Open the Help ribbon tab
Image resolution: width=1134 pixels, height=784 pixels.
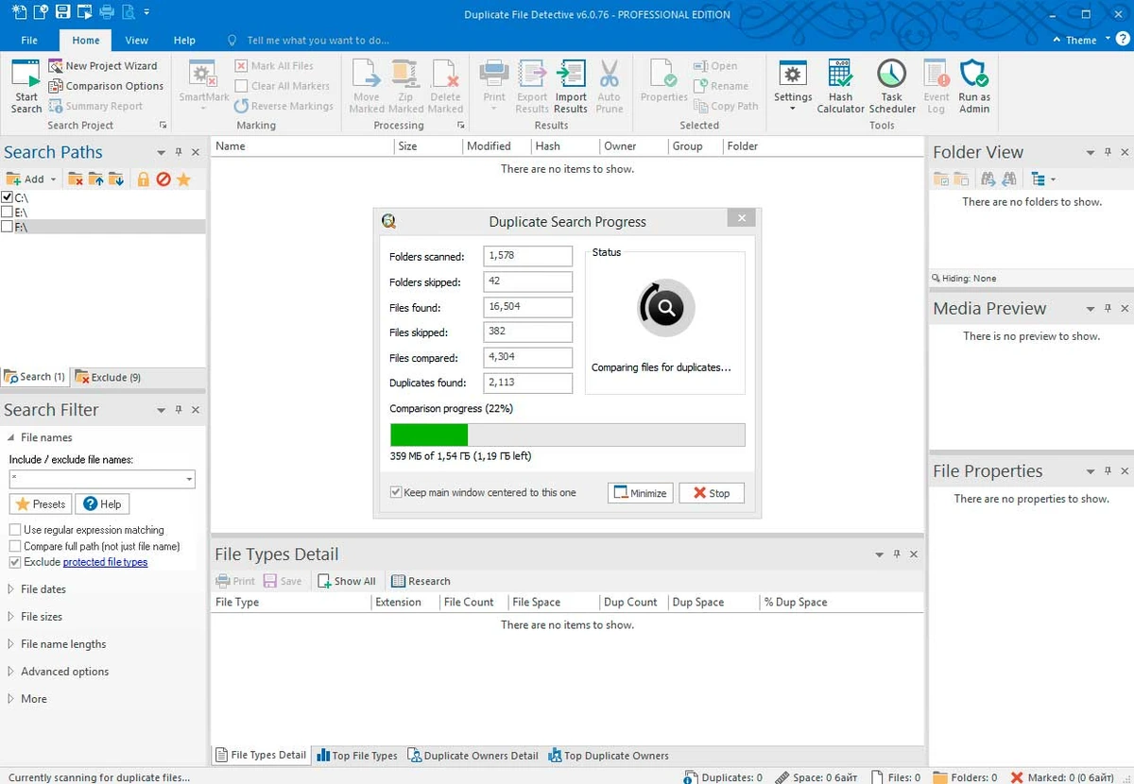(184, 41)
